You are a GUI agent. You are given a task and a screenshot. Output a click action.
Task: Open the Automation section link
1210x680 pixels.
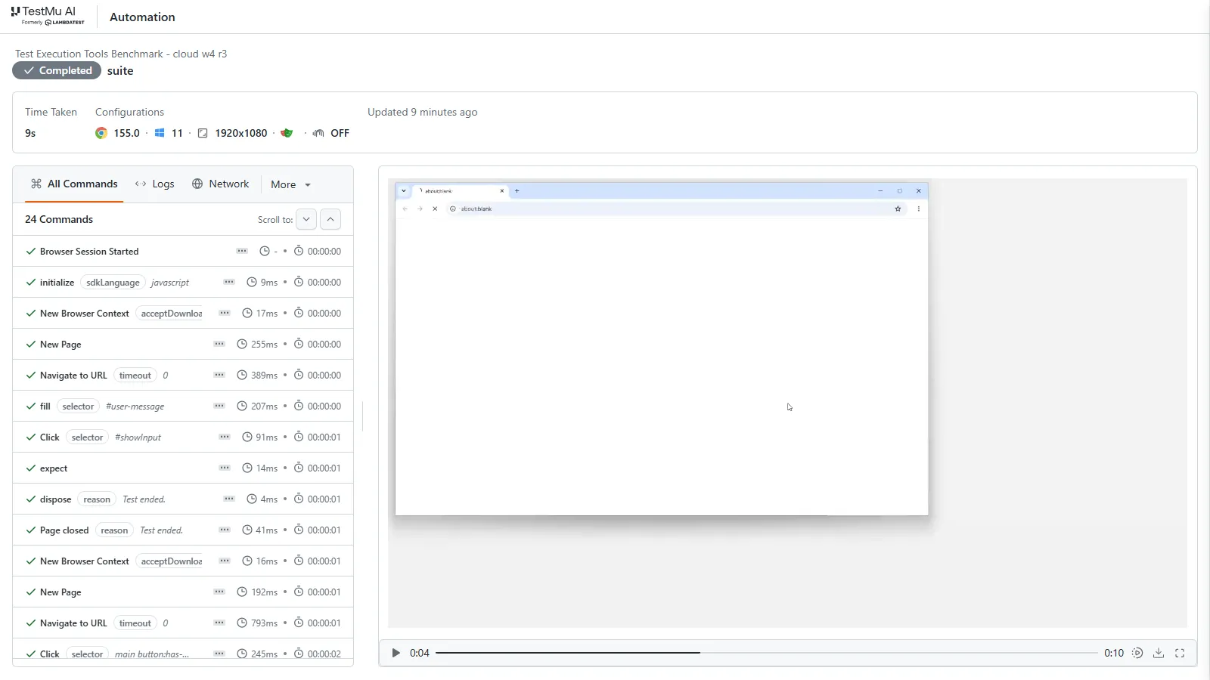click(x=142, y=17)
